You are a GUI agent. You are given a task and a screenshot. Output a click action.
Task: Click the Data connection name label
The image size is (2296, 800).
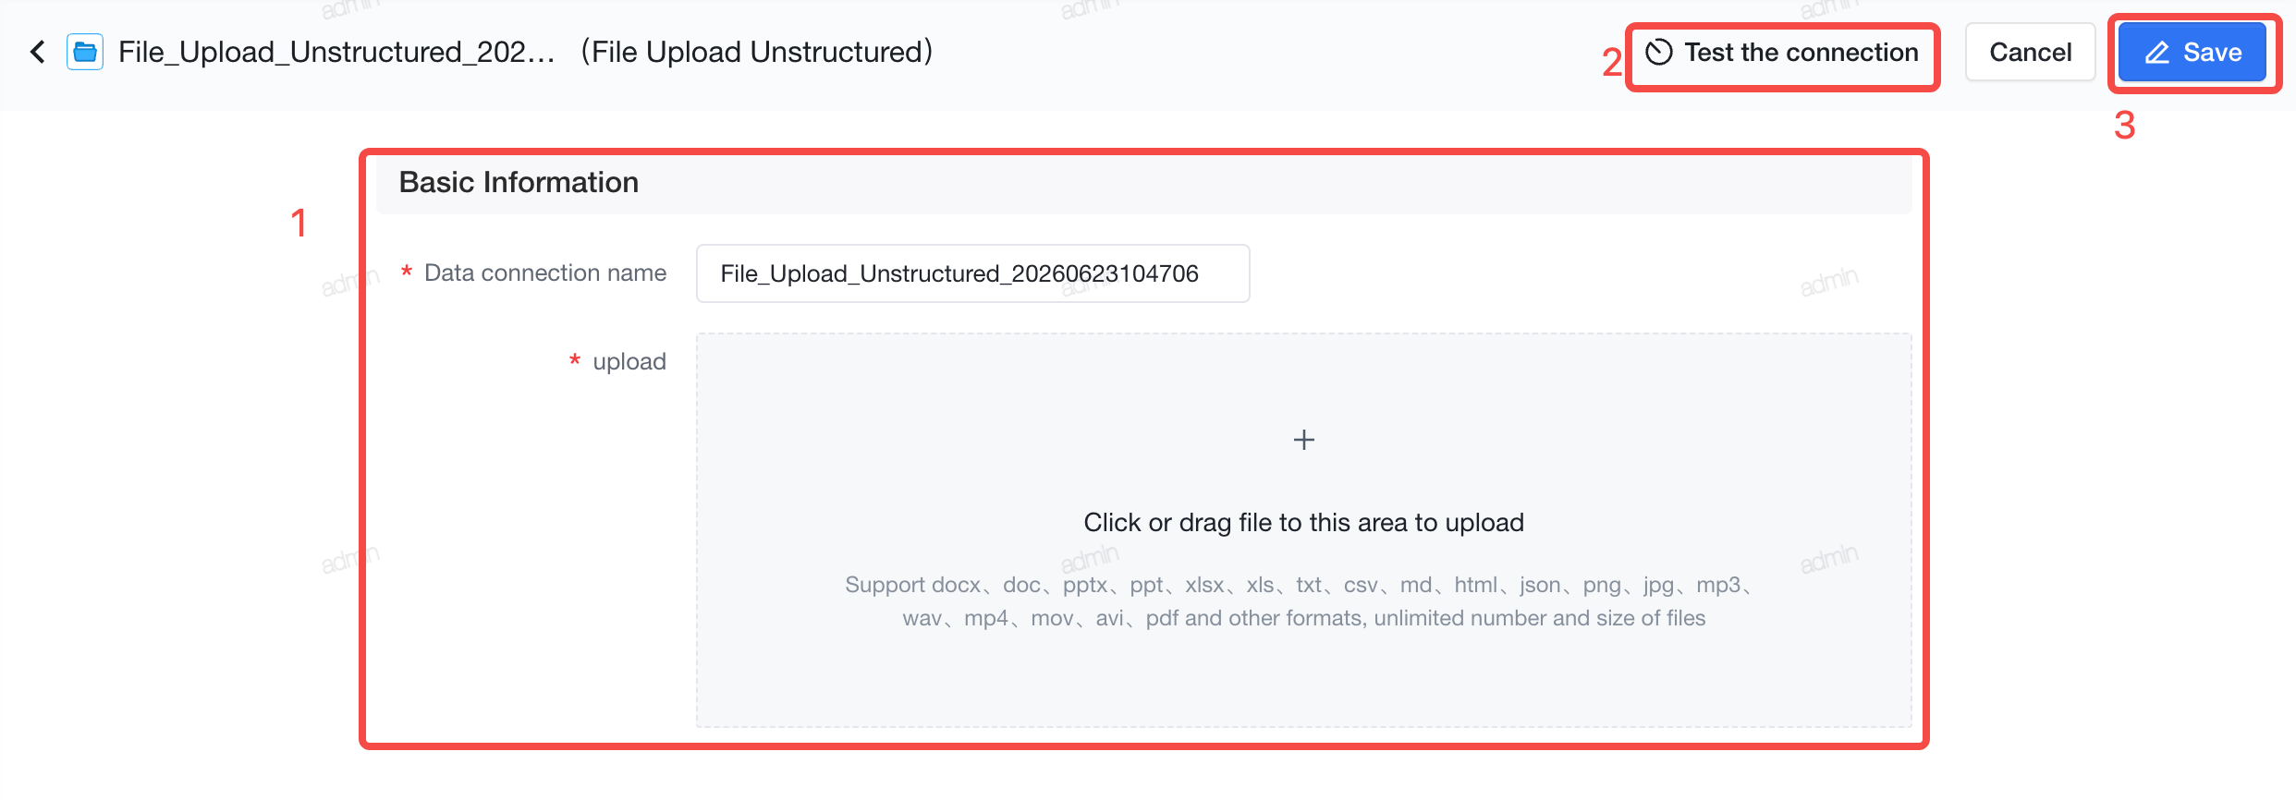[545, 273]
